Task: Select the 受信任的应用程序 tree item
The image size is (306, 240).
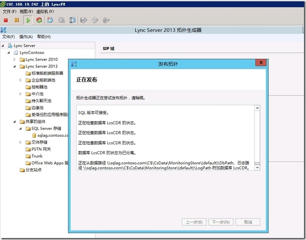Action: tap(50, 115)
